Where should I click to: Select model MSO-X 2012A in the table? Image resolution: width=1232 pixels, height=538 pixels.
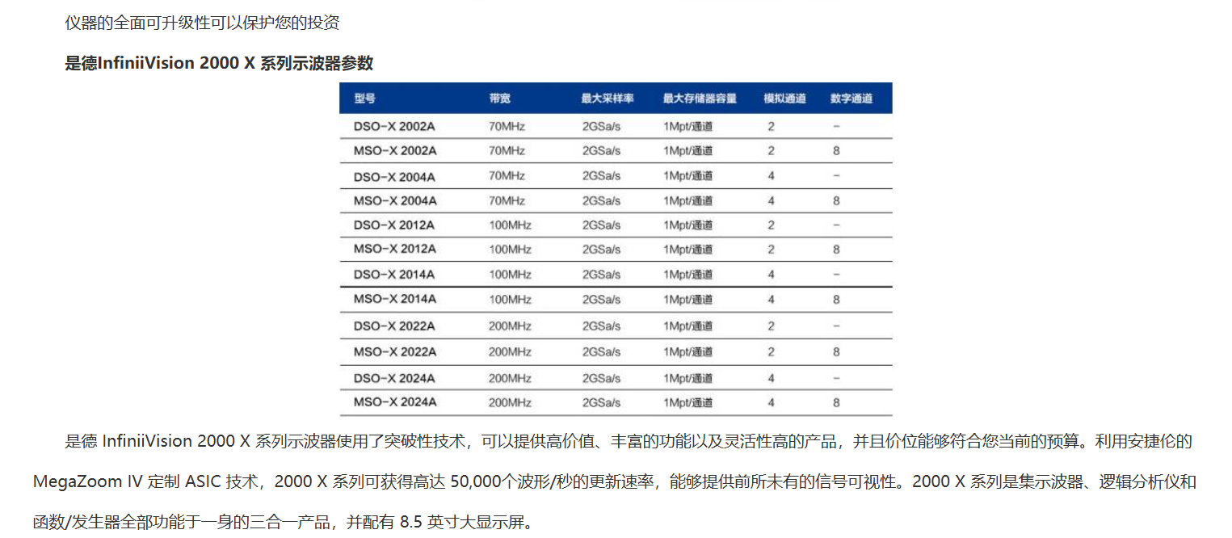pos(395,249)
